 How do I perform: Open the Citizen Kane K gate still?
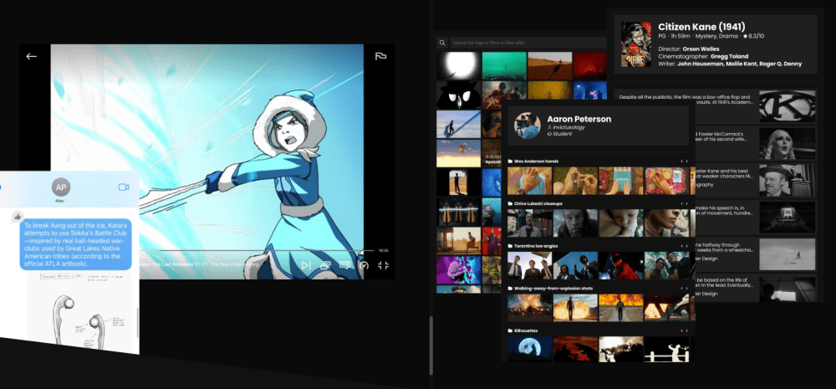pyautogui.click(x=788, y=106)
